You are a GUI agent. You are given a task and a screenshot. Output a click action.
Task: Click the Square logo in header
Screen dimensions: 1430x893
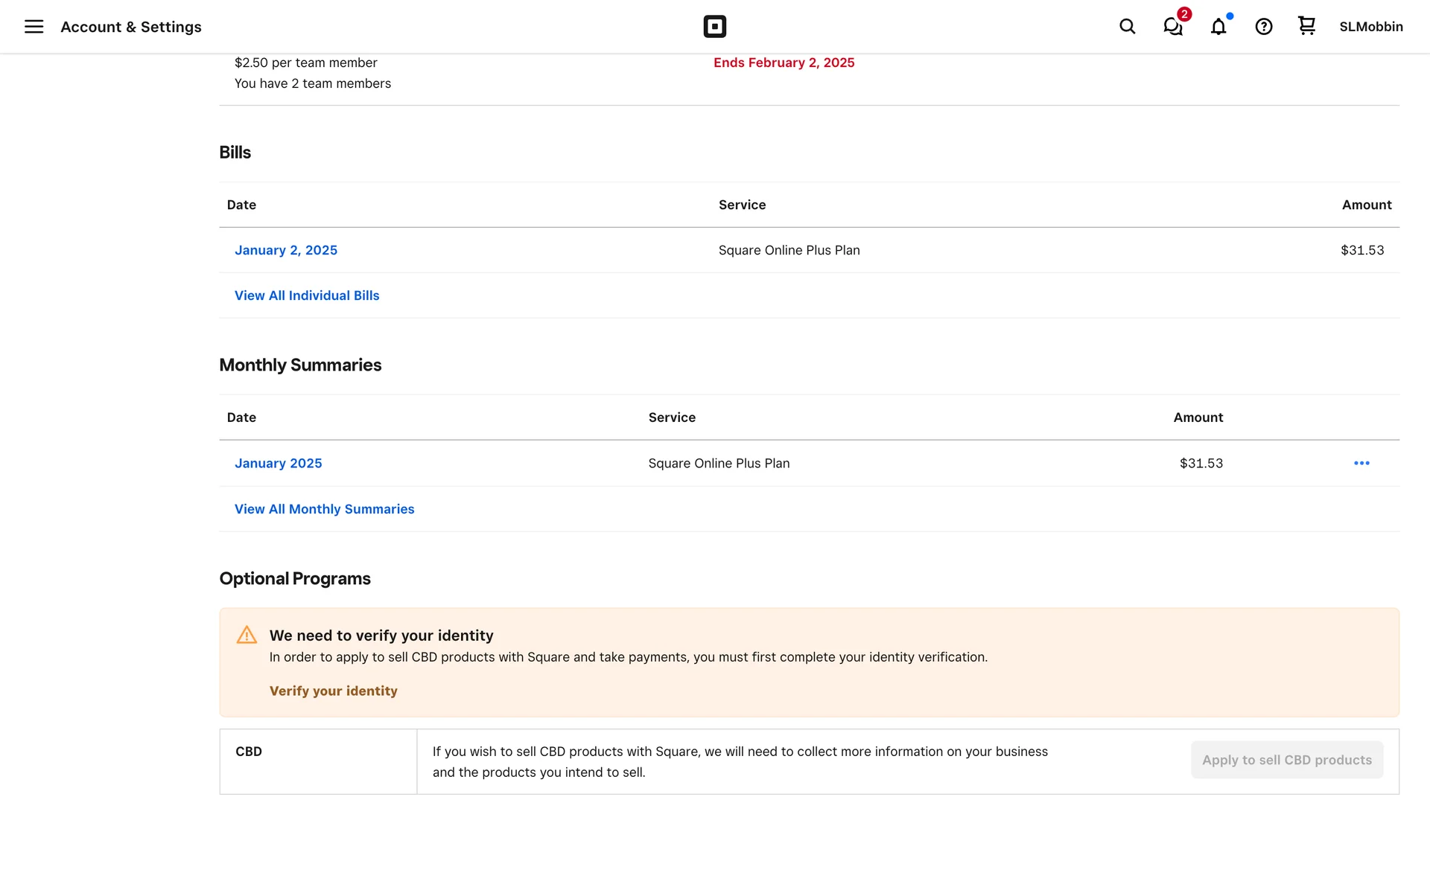point(714,27)
